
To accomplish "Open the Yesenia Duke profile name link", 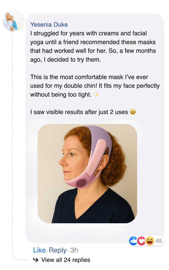I will point(49,24).
